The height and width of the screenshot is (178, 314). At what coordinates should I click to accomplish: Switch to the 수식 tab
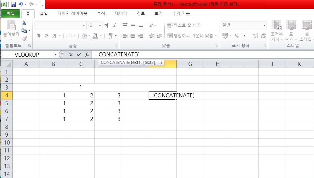[x=101, y=13]
